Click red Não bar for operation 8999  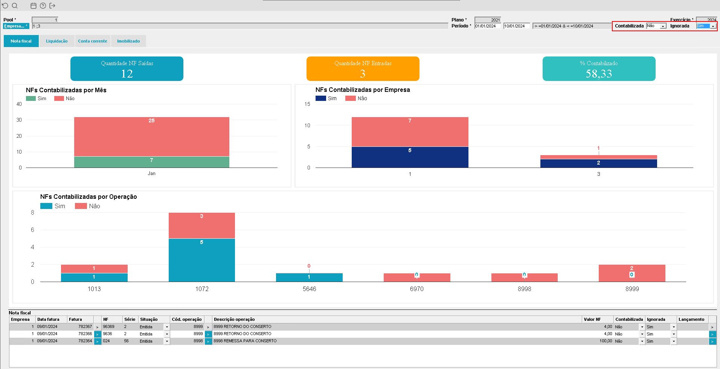click(632, 273)
